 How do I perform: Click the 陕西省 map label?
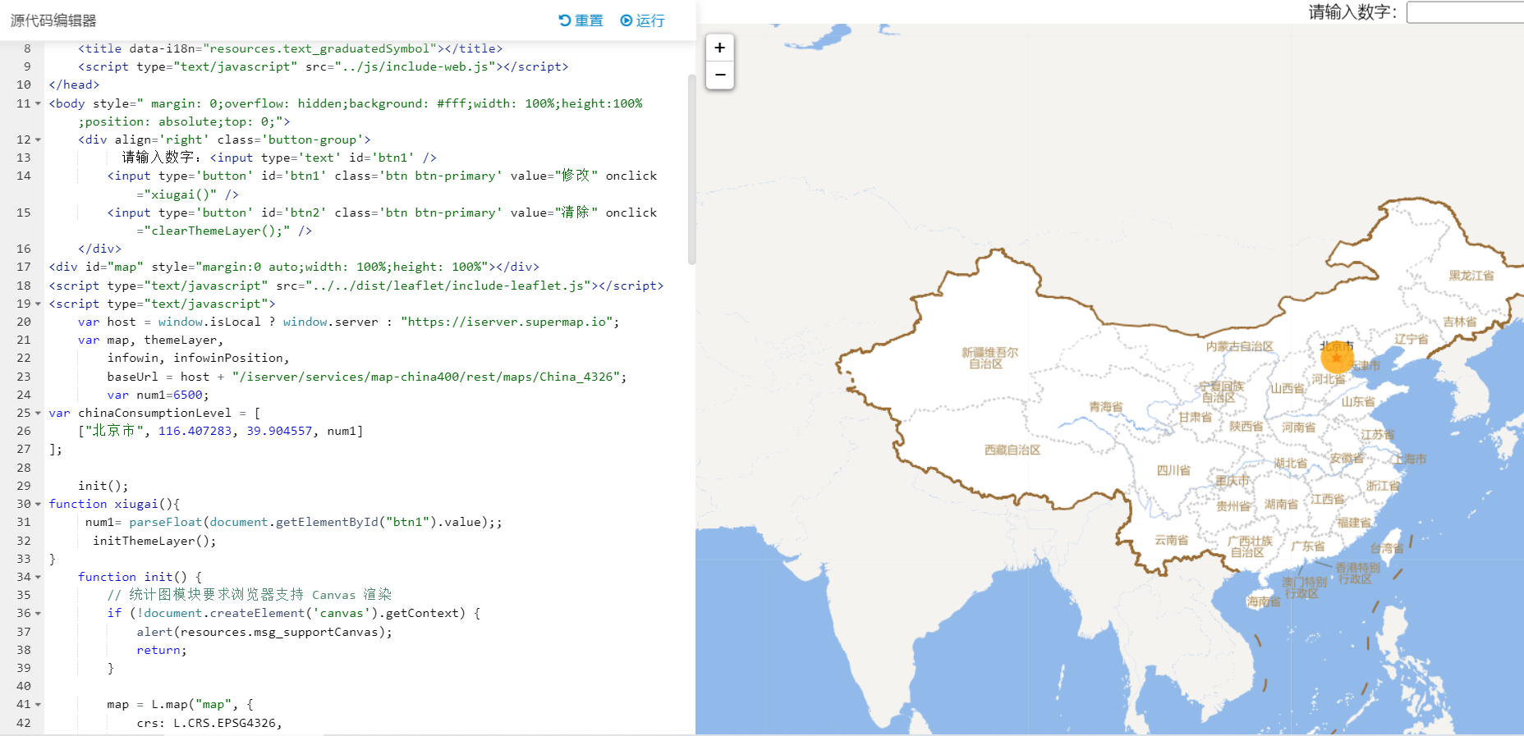(x=1246, y=426)
